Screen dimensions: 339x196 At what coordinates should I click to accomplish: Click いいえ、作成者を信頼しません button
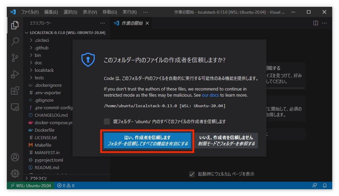tap(226, 141)
